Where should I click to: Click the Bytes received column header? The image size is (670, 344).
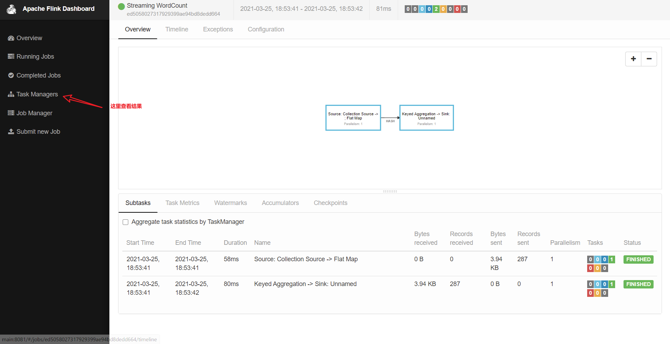[426, 238]
